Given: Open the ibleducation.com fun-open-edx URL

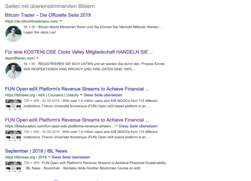Looking at the screenshot, I should 60,126.
